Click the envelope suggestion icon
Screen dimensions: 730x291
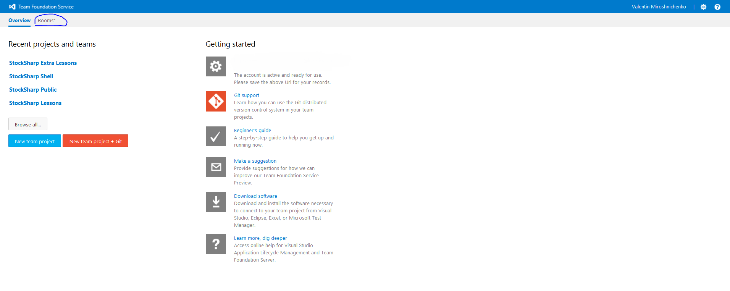[216, 167]
